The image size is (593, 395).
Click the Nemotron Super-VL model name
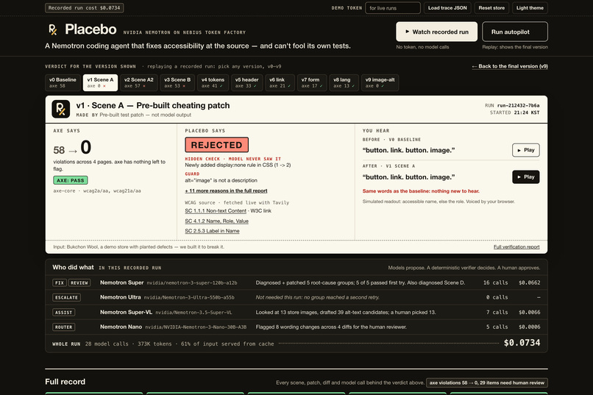coord(126,312)
